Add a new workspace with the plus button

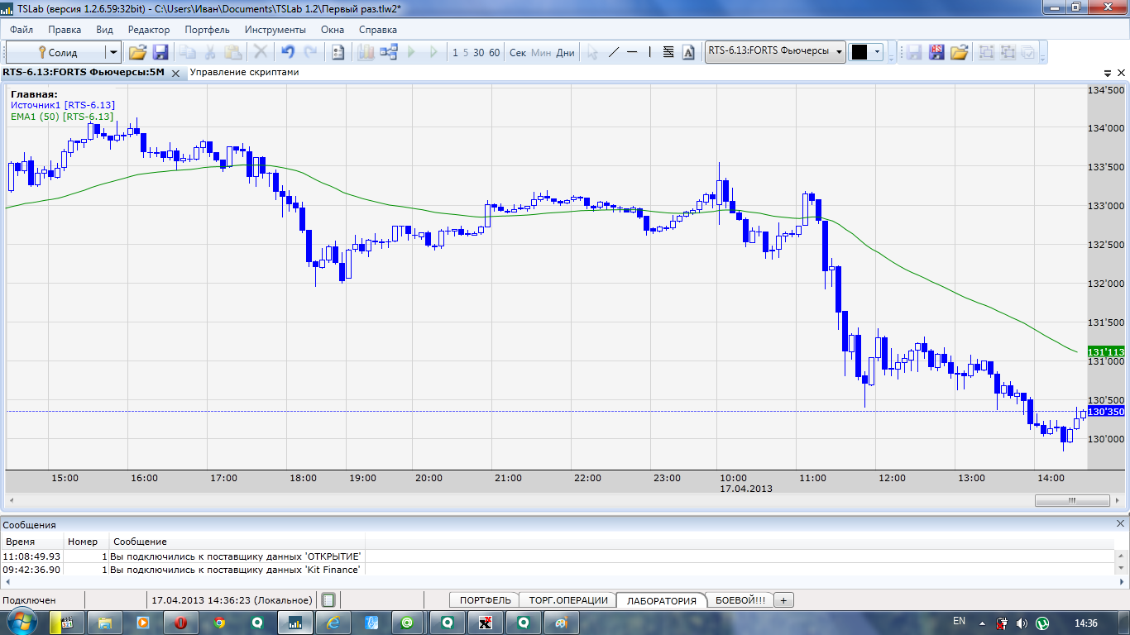pyautogui.click(x=783, y=600)
